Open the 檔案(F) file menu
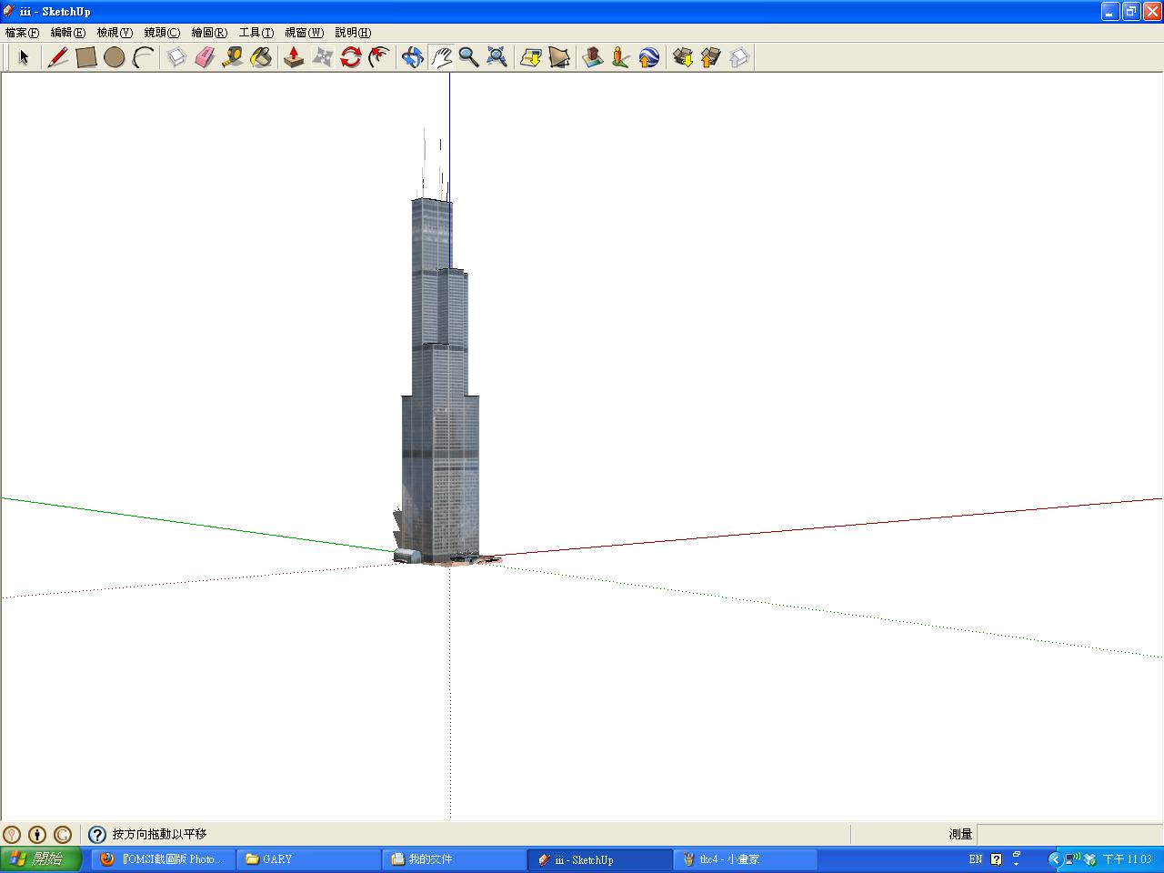 22,33
